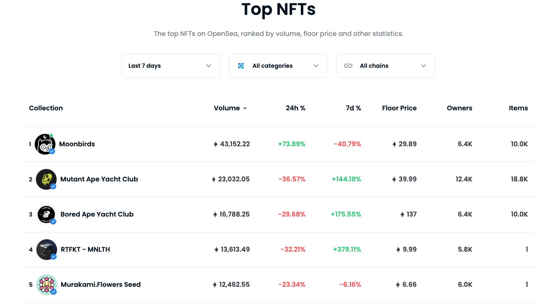The height and width of the screenshot is (305, 550).
Task: Open the Last 7 days dropdown
Action: tap(171, 66)
